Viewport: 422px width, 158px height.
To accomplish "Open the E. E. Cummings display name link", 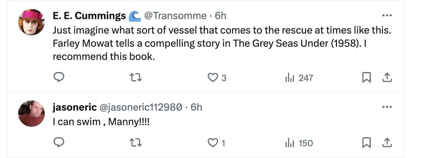I will pyautogui.click(x=89, y=16).
